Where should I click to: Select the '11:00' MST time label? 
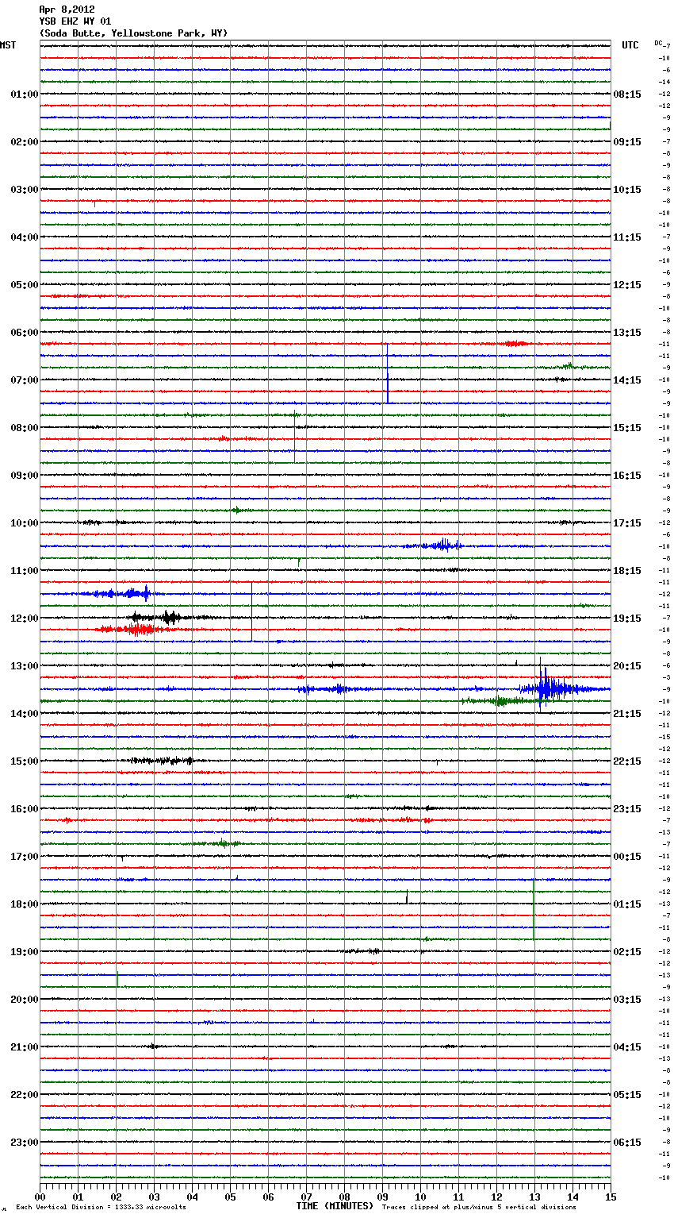[24, 571]
